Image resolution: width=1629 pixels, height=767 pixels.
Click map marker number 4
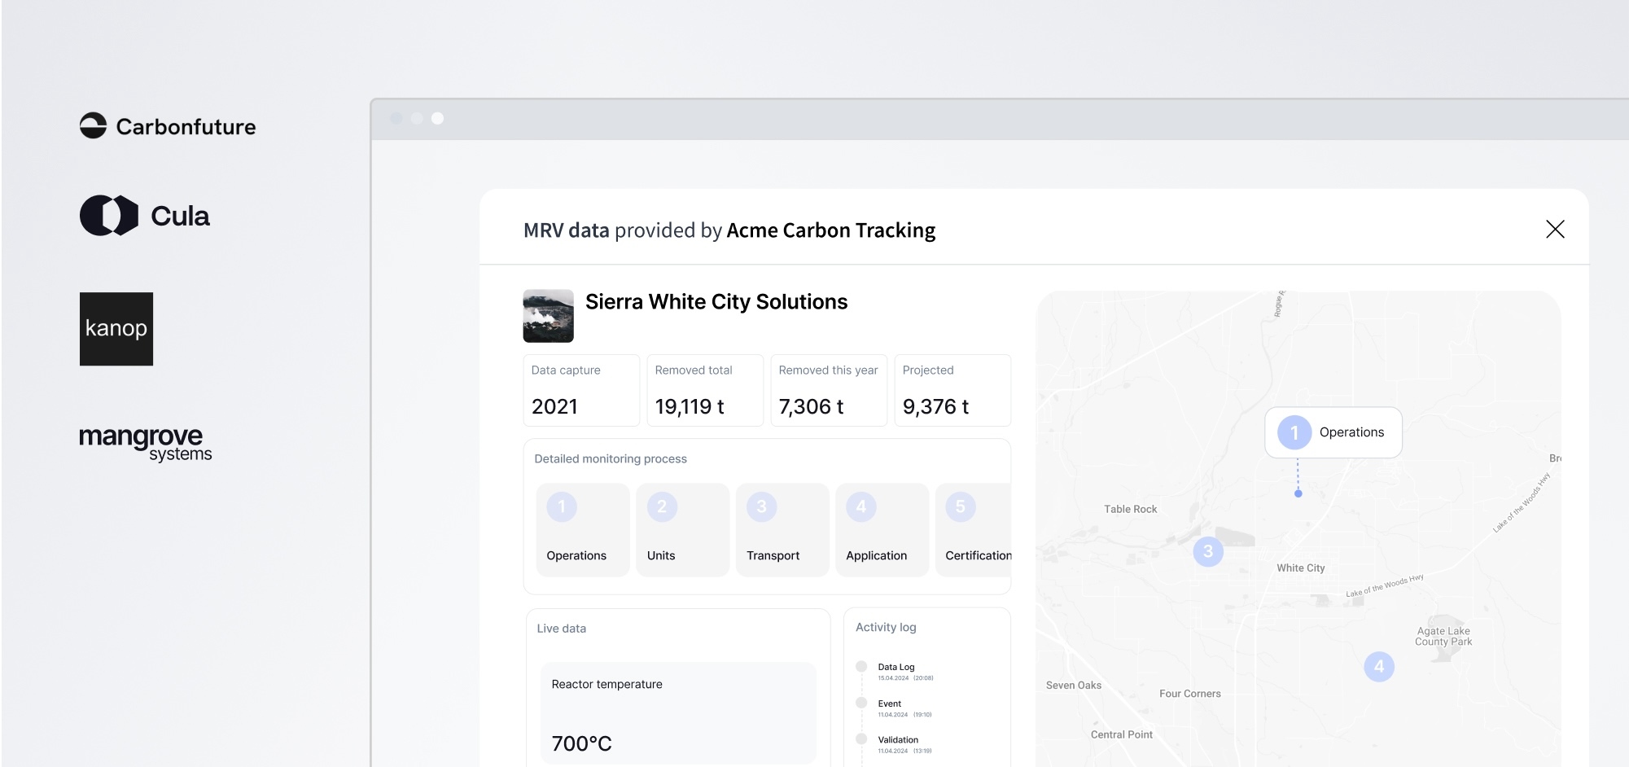click(1379, 666)
